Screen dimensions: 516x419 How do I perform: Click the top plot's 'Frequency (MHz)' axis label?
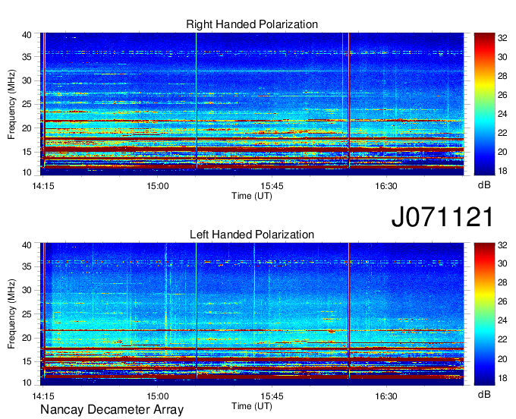[11, 104]
